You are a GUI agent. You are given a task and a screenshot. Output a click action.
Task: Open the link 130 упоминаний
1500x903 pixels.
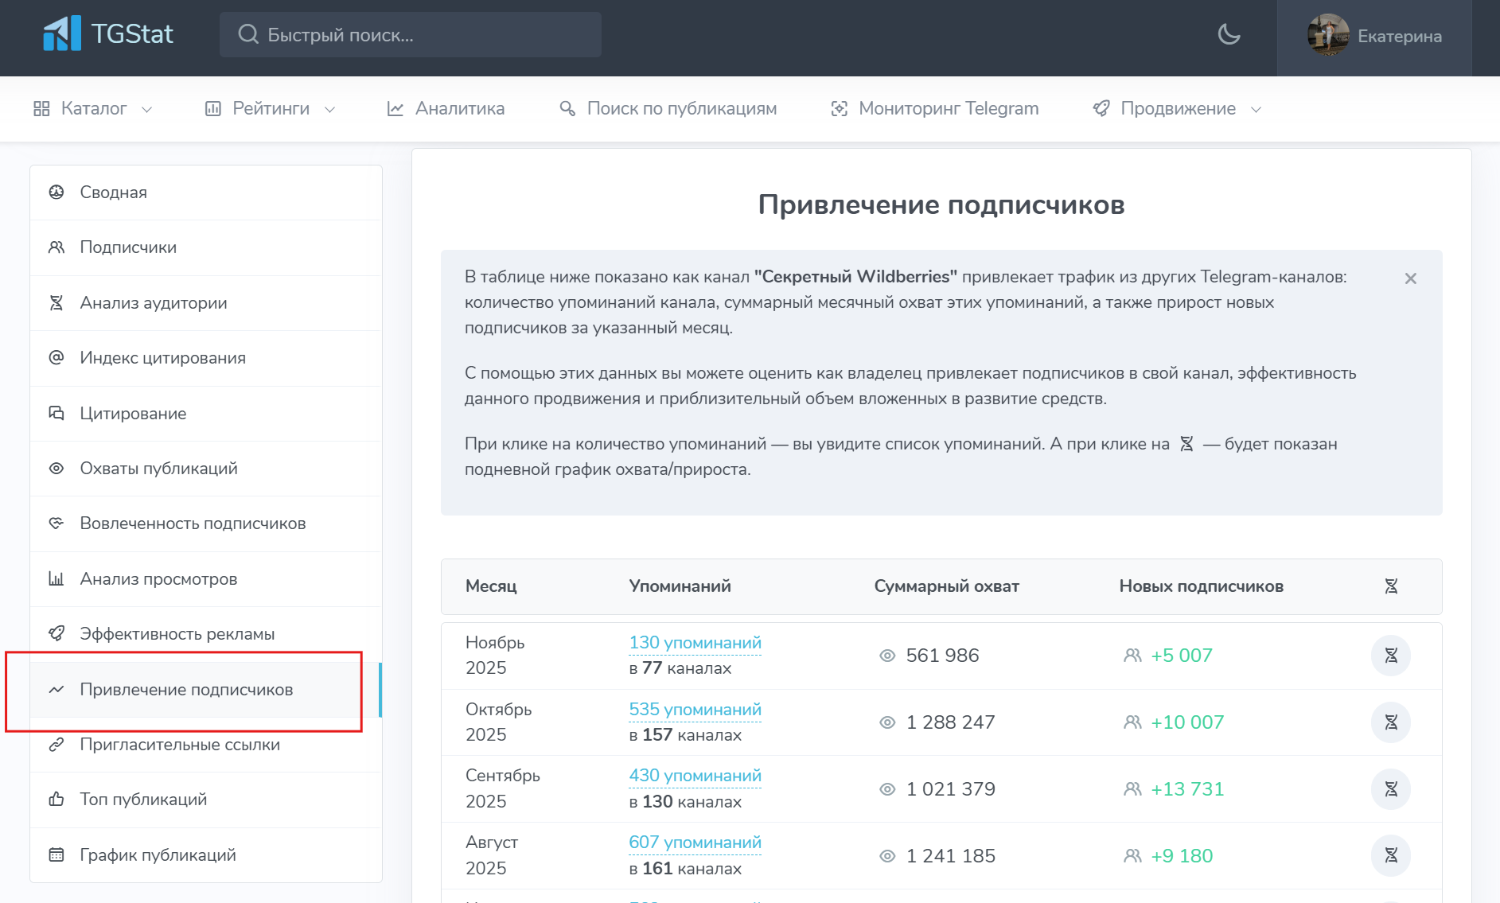tap(694, 643)
